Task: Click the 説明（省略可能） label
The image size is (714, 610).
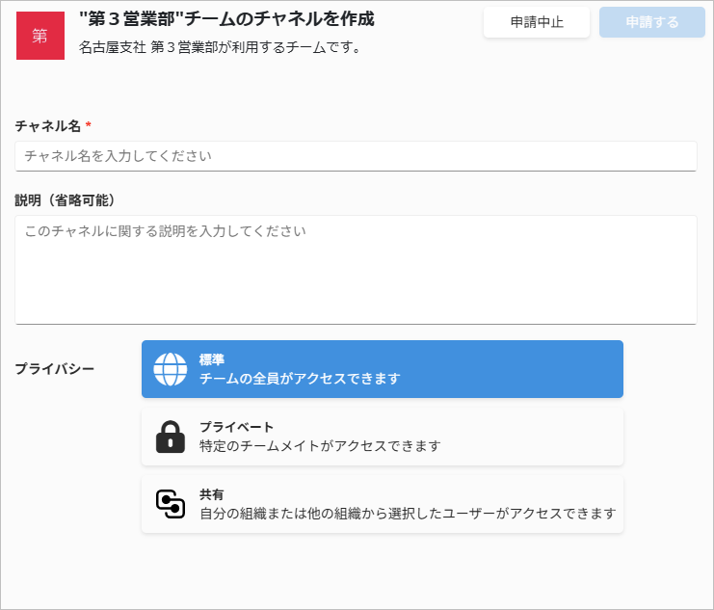Action: (65, 200)
